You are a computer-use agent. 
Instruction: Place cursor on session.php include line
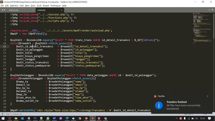(42, 14)
